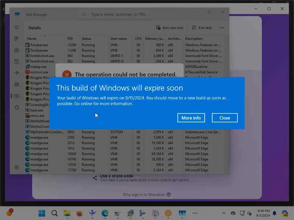Select msedge.exe row with PID 2392
The width and height of the screenshot is (294, 220).
[x=124, y=137]
